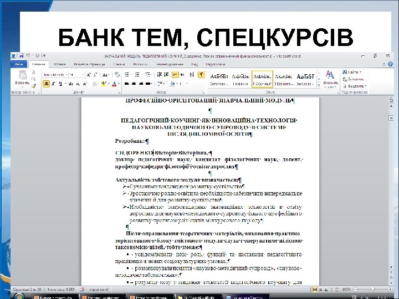Click the Sort (A-Z) icon
Viewport: 399px width, 299px height.
(x=192, y=75)
